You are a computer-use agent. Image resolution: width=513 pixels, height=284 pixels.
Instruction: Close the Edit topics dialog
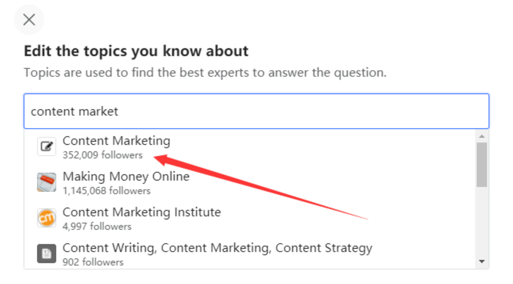[x=29, y=20]
